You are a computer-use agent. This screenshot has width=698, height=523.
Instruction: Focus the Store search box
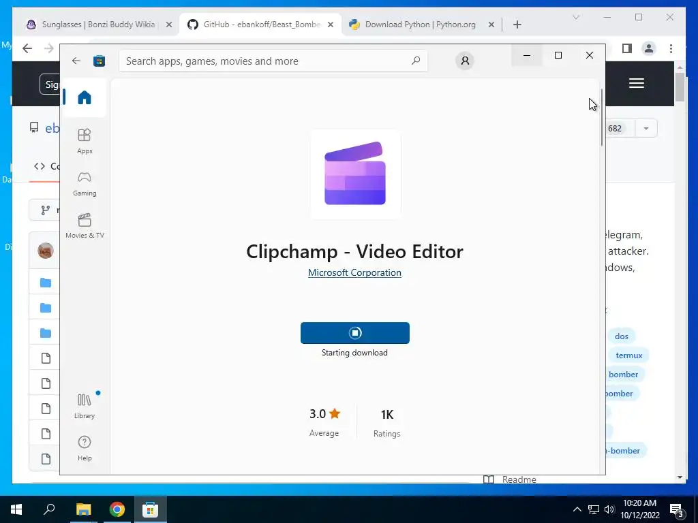(273, 61)
